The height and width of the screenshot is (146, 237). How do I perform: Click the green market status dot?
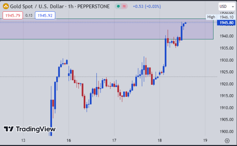click(x=118, y=6)
